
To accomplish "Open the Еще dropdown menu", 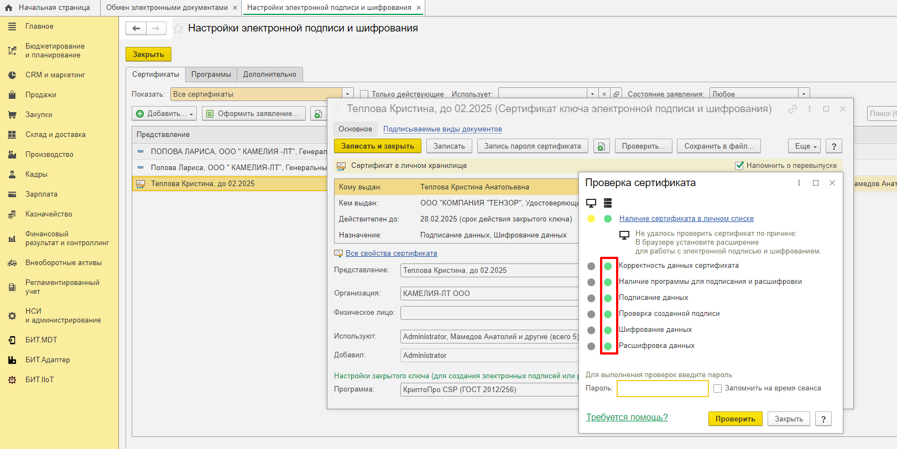I will (804, 146).
